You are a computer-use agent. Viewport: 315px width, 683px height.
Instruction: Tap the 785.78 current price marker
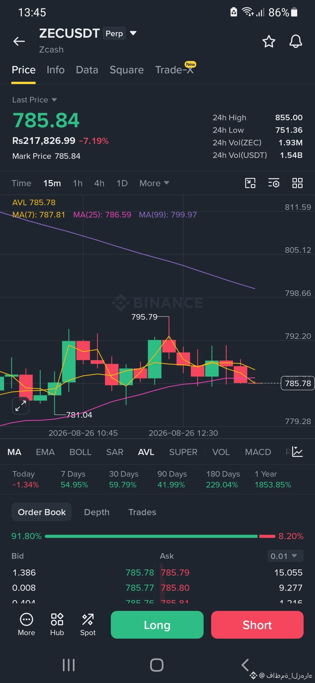pyautogui.click(x=297, y=383)
